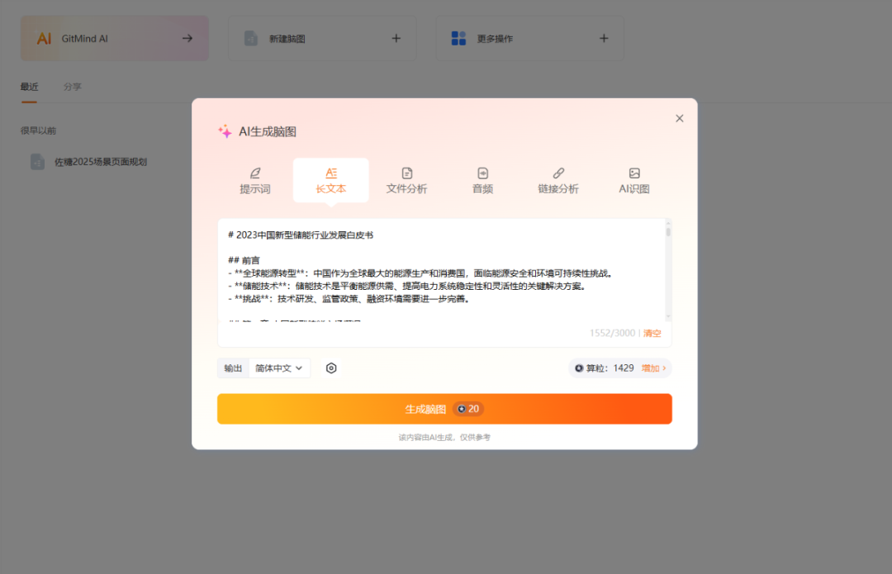Click the 算粒 coin icon
Viewport: 892px width, 574px height.
[x=578, y=368]
